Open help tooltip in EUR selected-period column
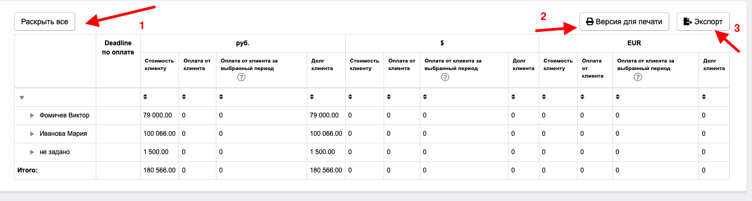The image size is (752, 201). click(x=638, y=78)
